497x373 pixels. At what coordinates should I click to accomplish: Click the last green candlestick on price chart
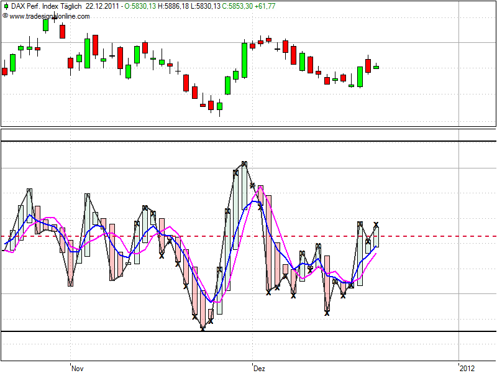[x=376, y=67]
